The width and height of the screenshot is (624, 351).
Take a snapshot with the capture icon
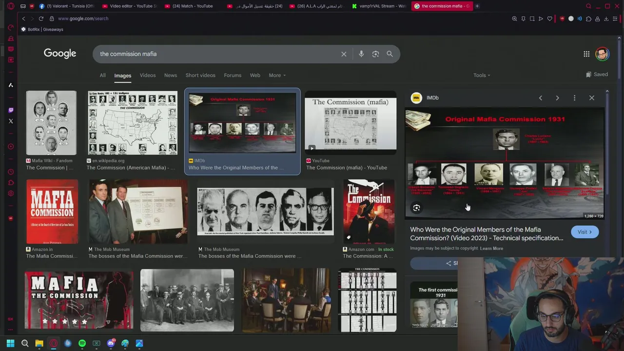coord(532,19)
